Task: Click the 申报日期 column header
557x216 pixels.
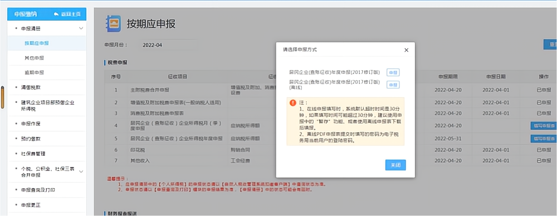Action: [496, 76]
